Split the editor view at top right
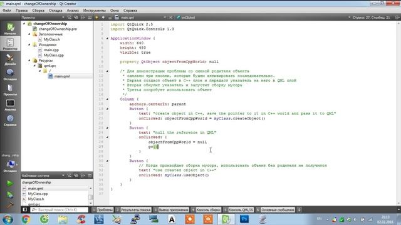Viewport: 401px width, 225px height. point(397,17)
